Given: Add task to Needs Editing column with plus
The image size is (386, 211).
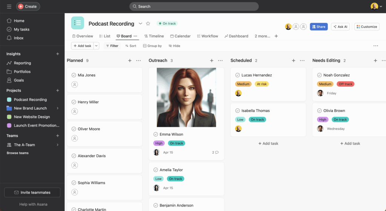Looking at the screenshot, I should (375, 61).
